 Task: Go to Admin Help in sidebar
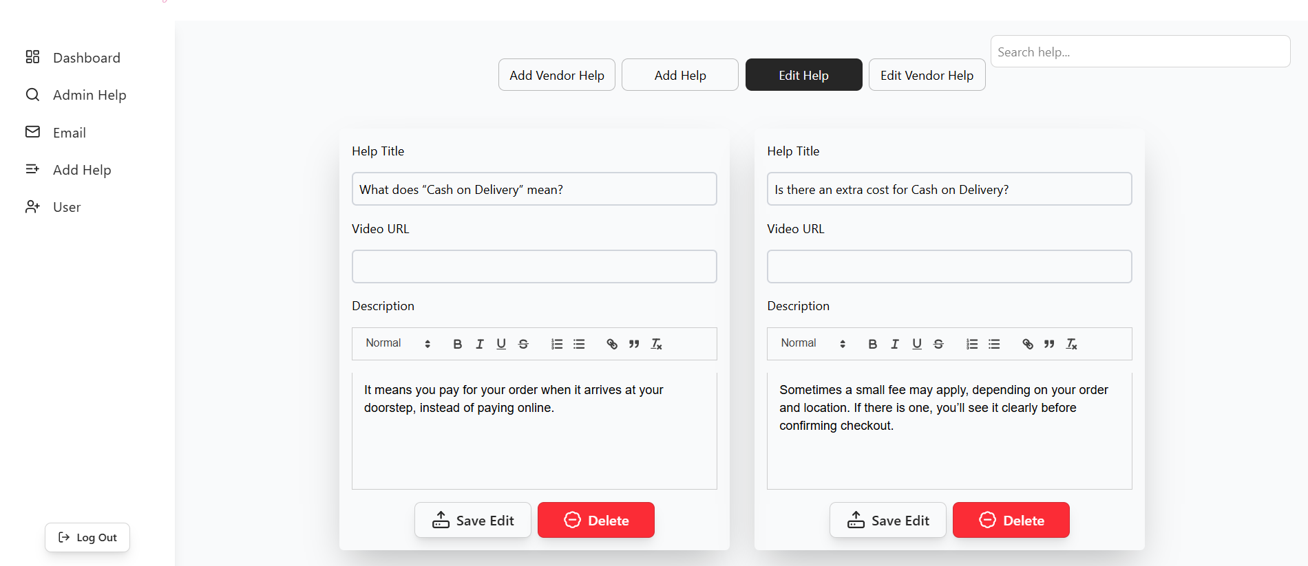76,95
